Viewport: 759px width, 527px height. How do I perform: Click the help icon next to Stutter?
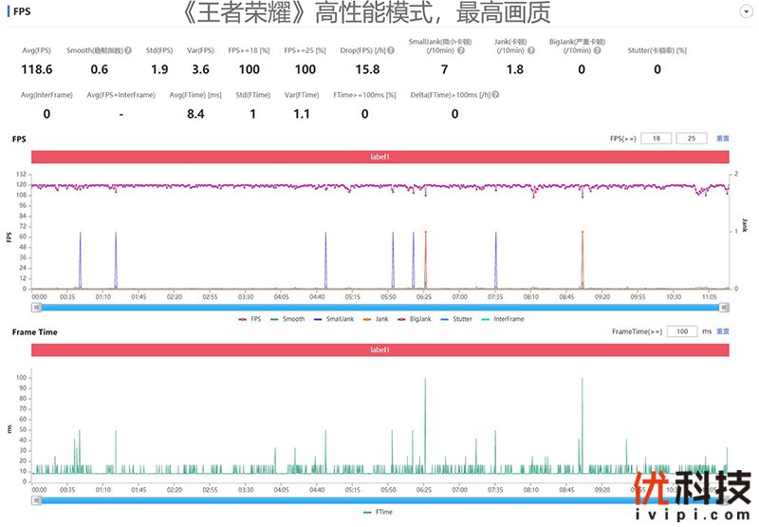(691, 49)
